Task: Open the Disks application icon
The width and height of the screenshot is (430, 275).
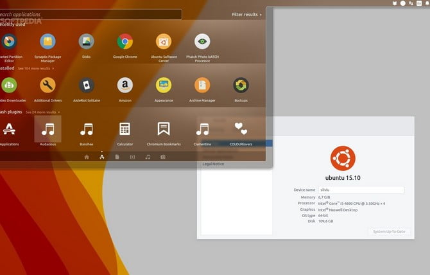Action: 87,41
